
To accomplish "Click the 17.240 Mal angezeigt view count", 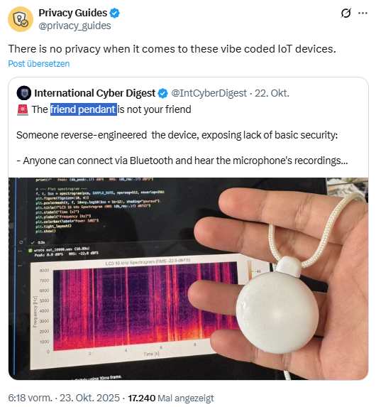I will pos(171,398).
